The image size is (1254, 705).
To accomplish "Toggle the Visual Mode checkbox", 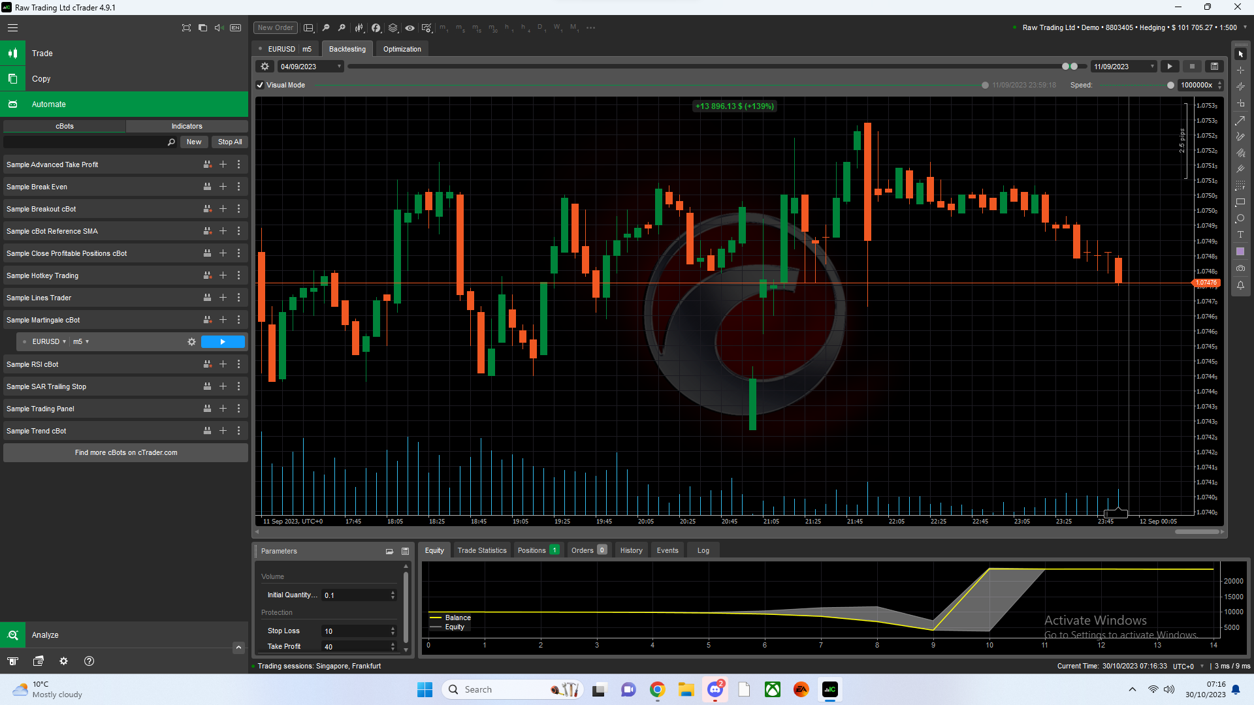I will (x=260, y=85).
